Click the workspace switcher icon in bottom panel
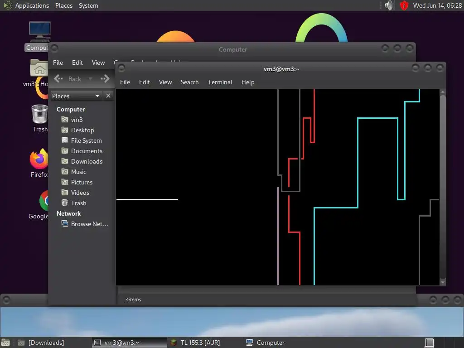The height and width of the screenshot is (348, 464). coord(430,343)
